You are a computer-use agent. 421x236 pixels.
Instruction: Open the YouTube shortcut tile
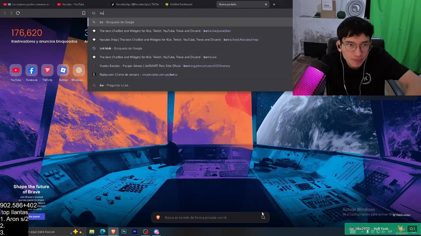16,70
